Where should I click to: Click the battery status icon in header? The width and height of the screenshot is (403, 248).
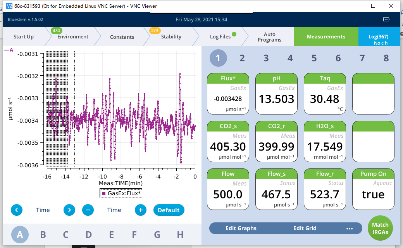pyautogui.click(x=386, y=19)
